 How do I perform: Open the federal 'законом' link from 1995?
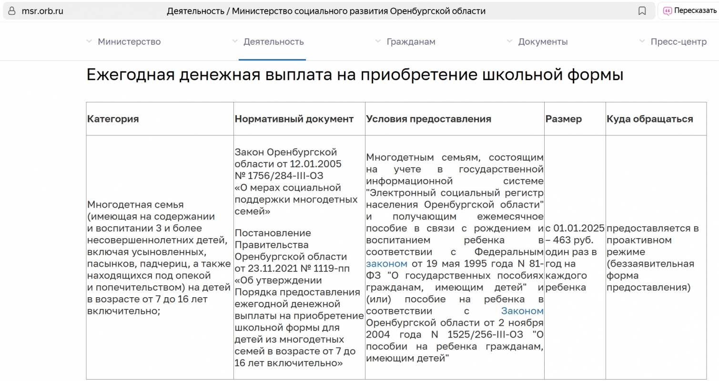386,263
